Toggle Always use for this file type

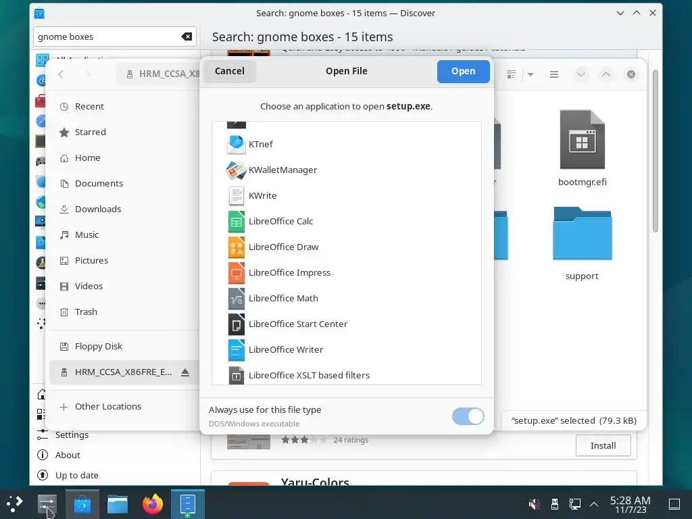tap(468, 416)
